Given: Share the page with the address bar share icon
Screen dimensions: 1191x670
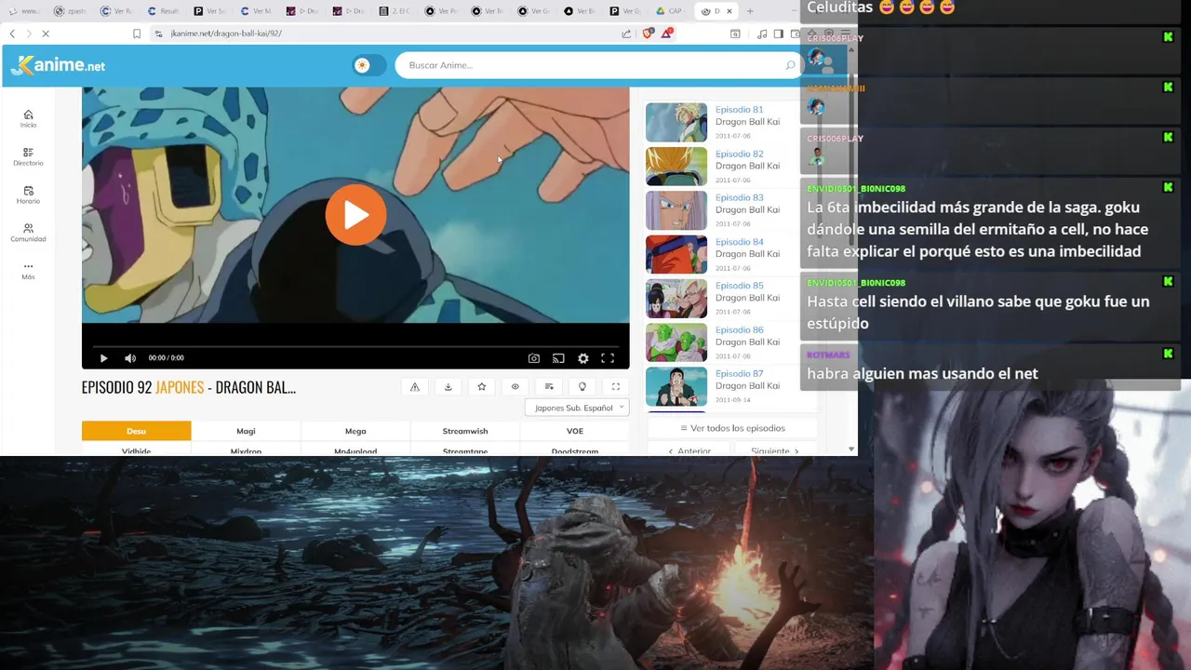Looking at the screenshot, I should click(x=626, y=33).
